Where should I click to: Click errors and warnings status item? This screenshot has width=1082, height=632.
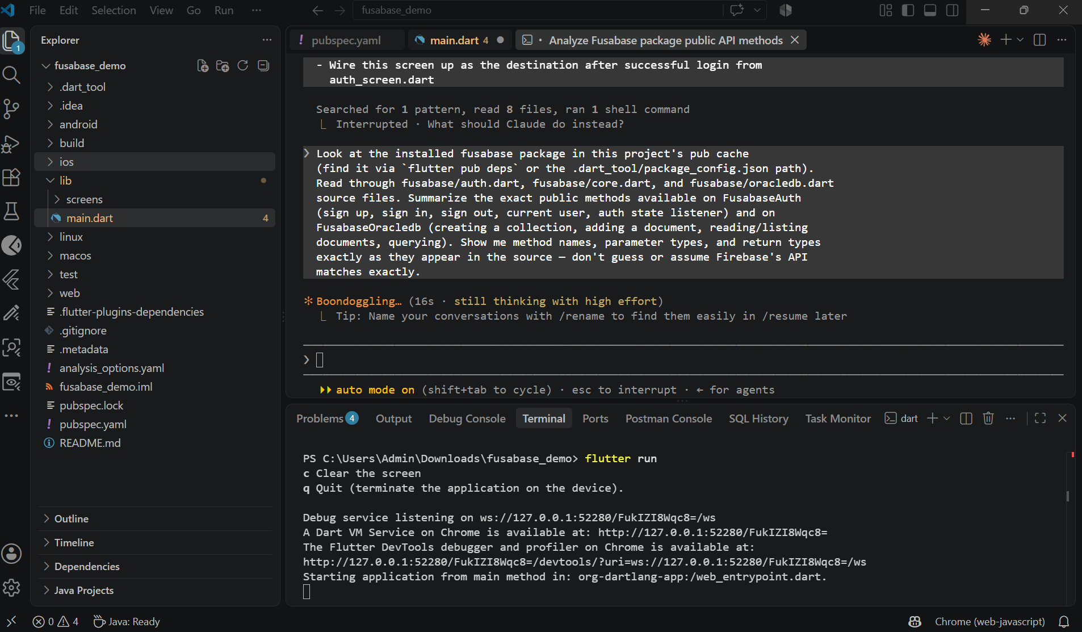point(56,622)
